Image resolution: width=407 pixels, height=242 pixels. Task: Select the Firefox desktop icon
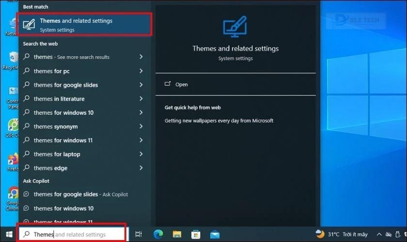coord(13,162)
